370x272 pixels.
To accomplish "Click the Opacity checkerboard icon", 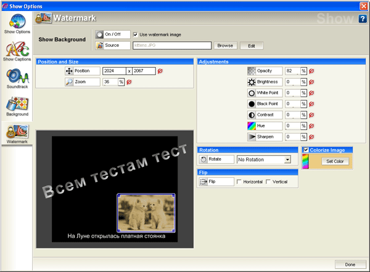I will (x=252, y=71).
